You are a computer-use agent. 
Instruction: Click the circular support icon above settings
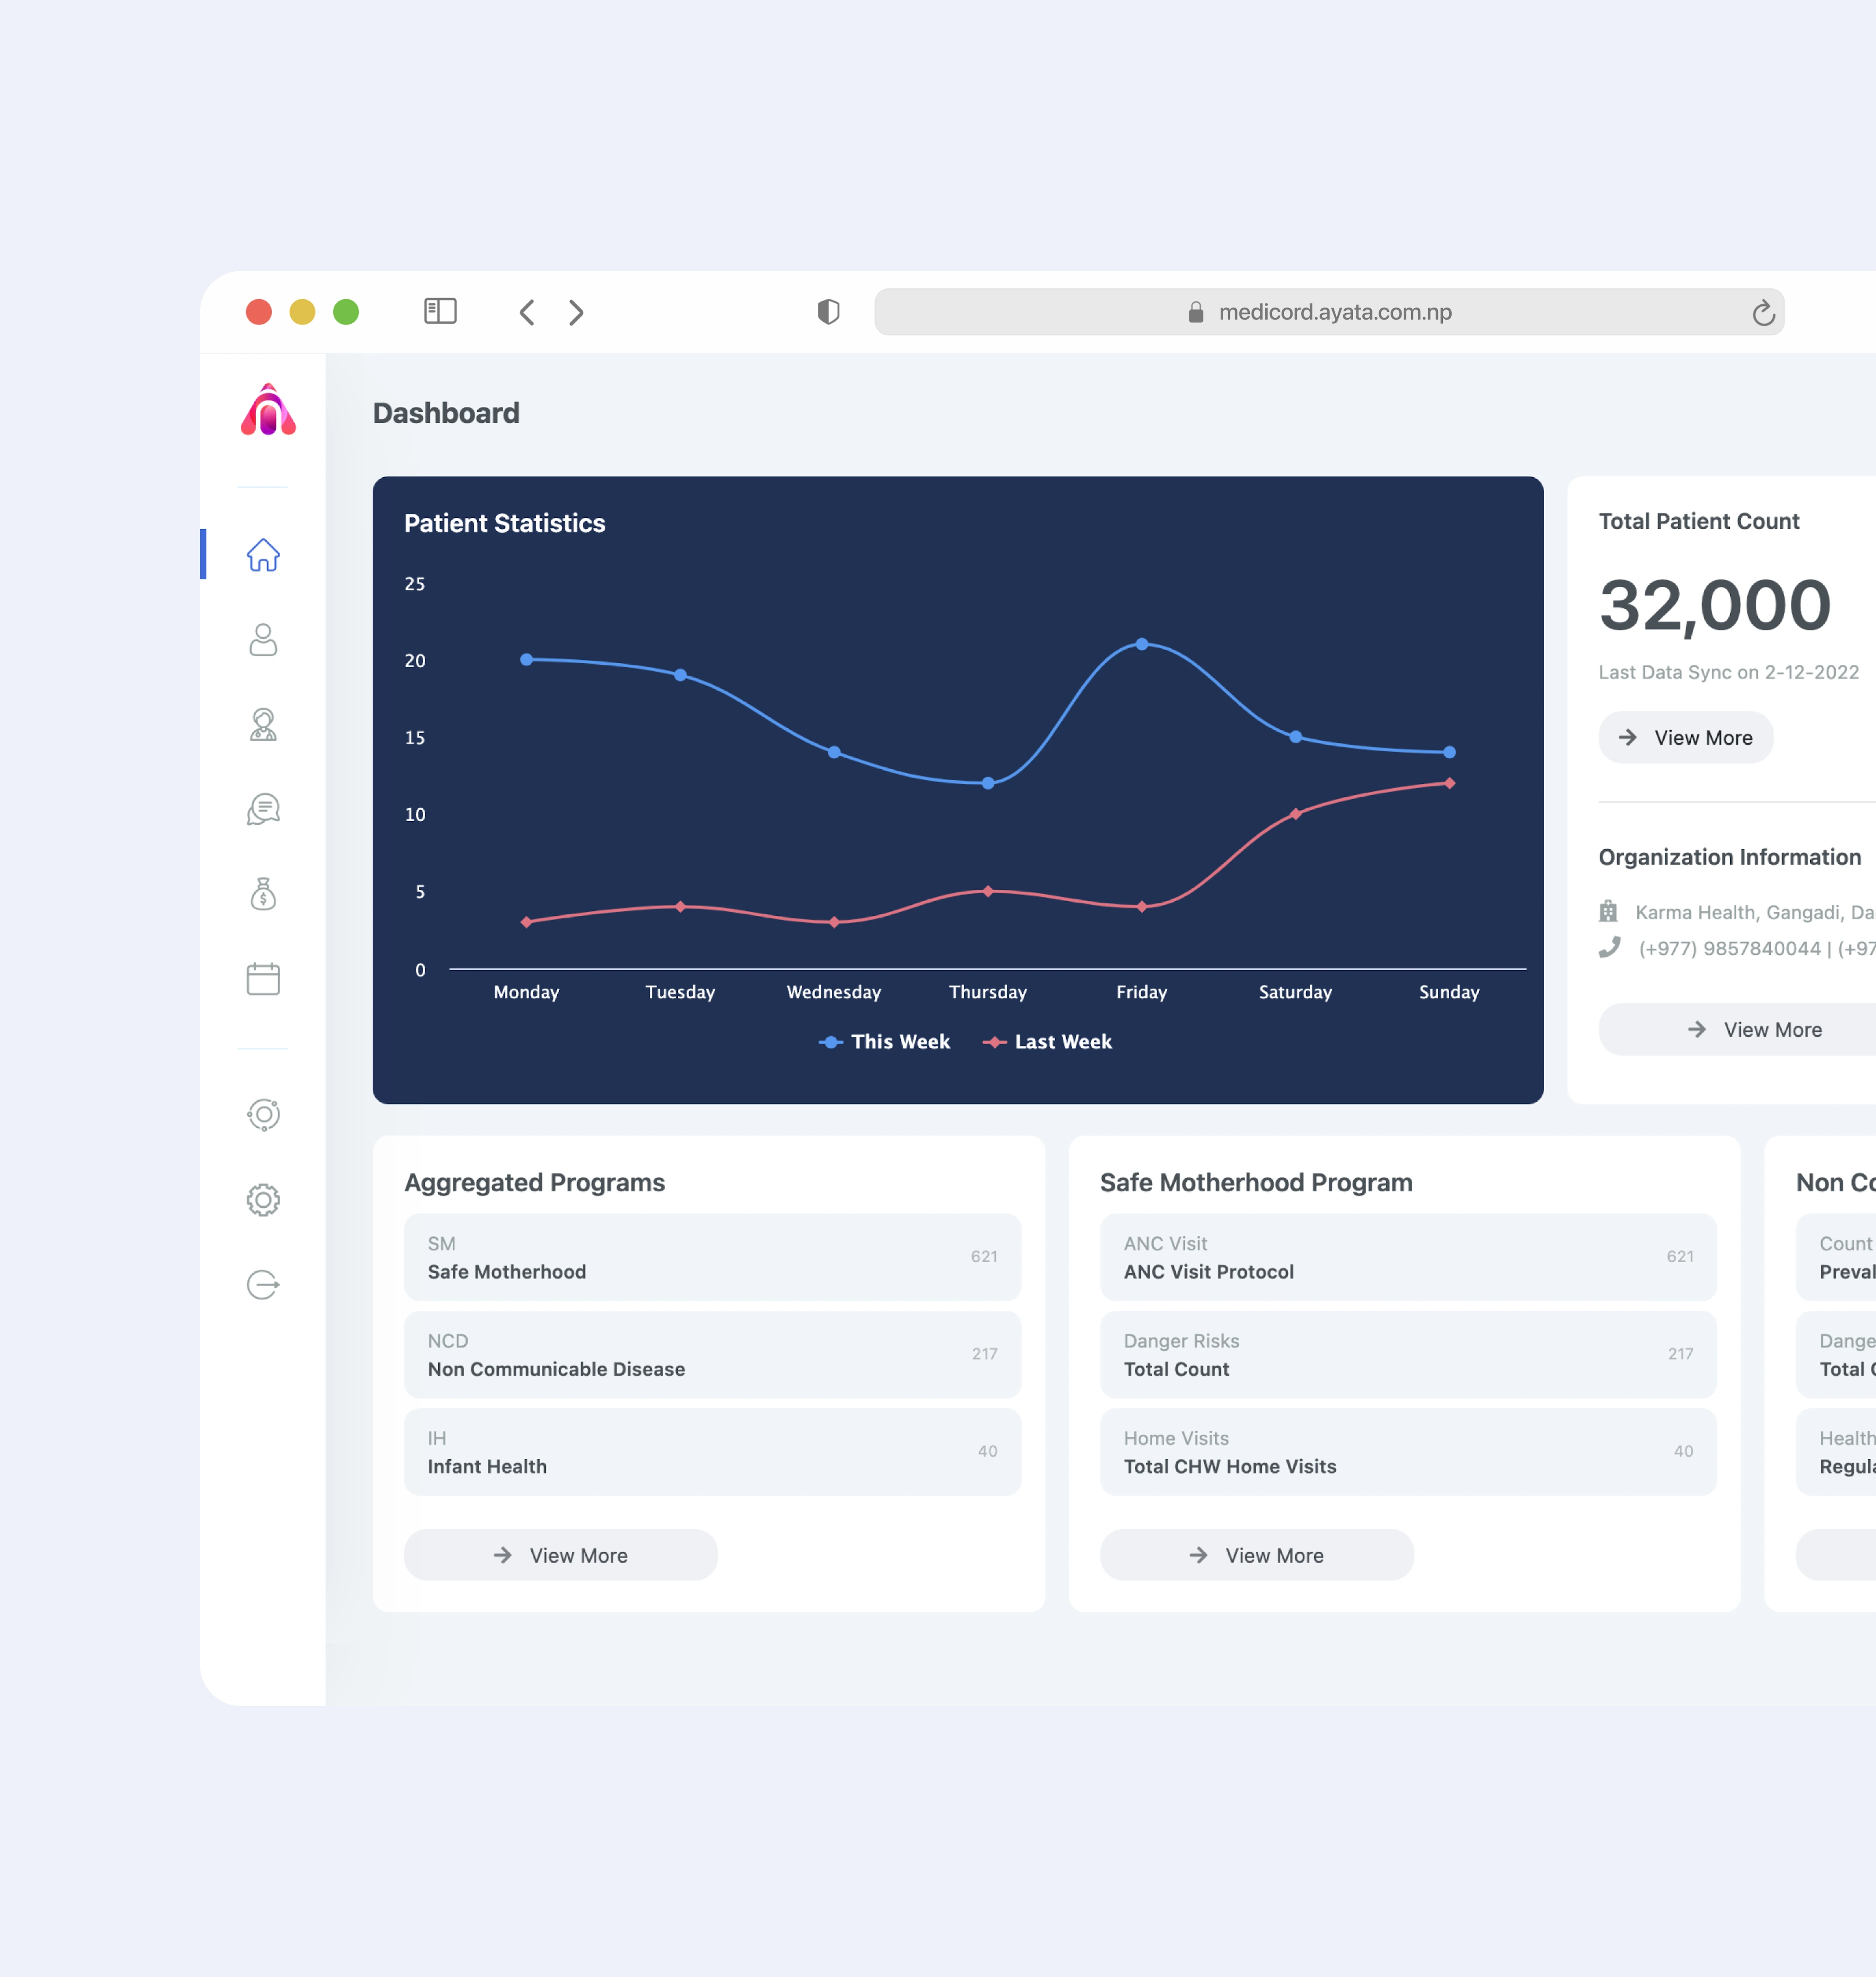click(263, 1114)
